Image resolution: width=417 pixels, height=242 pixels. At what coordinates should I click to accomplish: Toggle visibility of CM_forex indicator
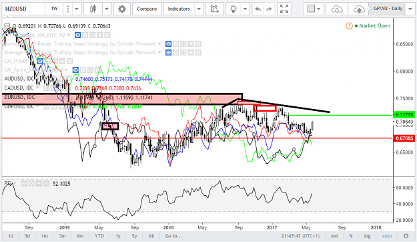pos(76,70)
